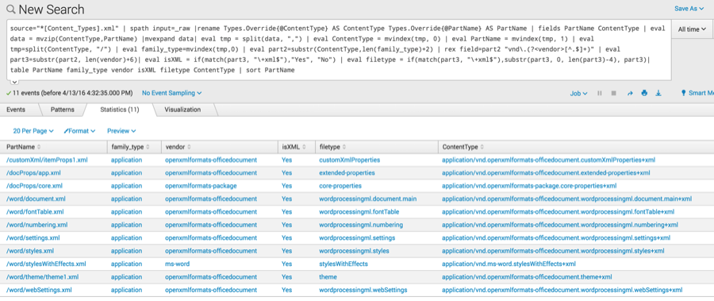
Task: Click application/vnd.ms-word.stylesWithEffects+xml ContentType
Action: pyautogui.click(x=509, y=264)
